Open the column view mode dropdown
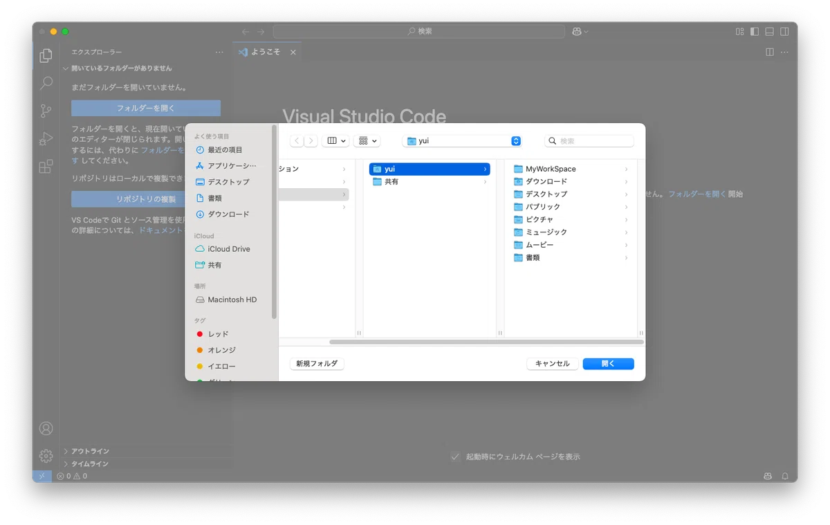Screen dimensions: 830x525 pyautogui.click(x=335, y=140)
